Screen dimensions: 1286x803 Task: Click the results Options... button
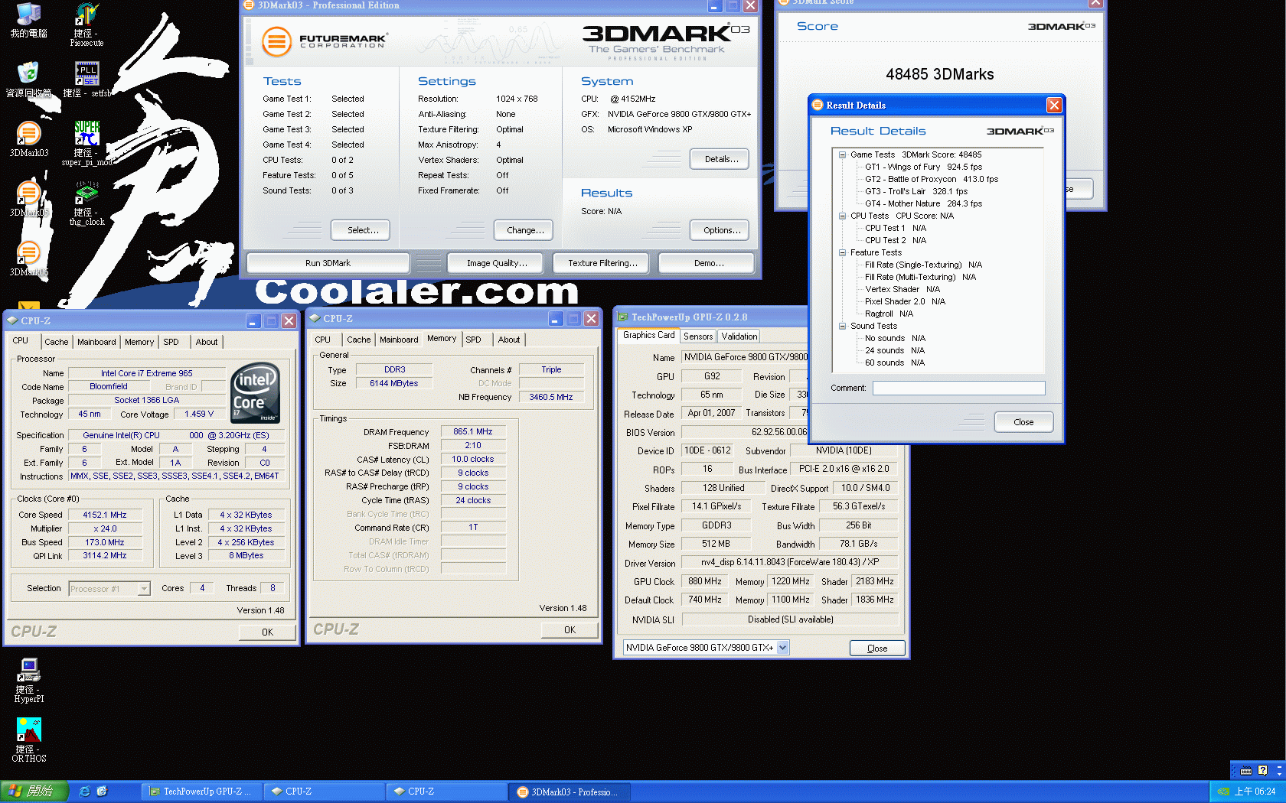721,230
